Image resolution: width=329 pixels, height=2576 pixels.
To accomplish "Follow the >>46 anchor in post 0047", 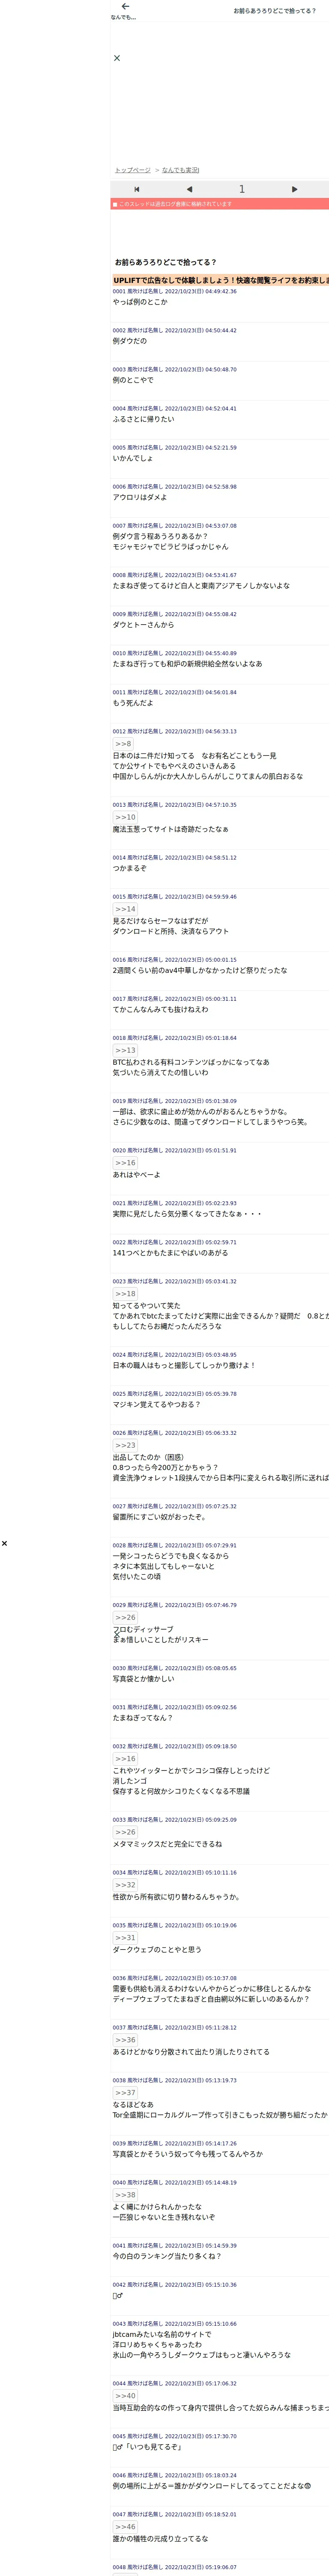I will tap(125, 2527).
